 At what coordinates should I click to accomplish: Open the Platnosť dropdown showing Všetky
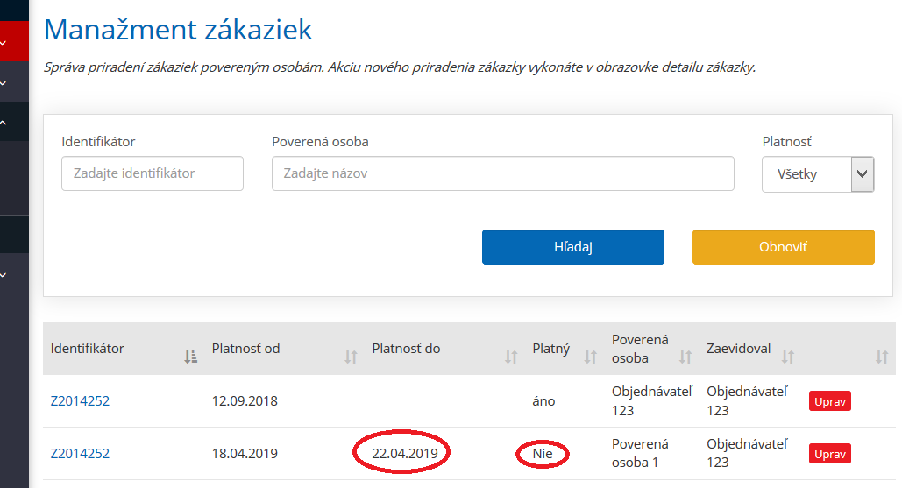point(818,174)
